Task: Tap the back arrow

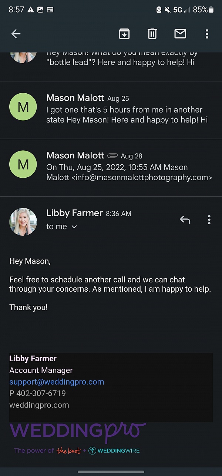Action: click(x=16, y=34)
